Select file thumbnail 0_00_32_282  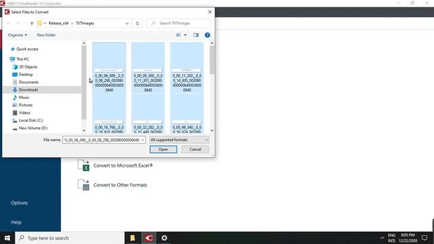[148, 114]
